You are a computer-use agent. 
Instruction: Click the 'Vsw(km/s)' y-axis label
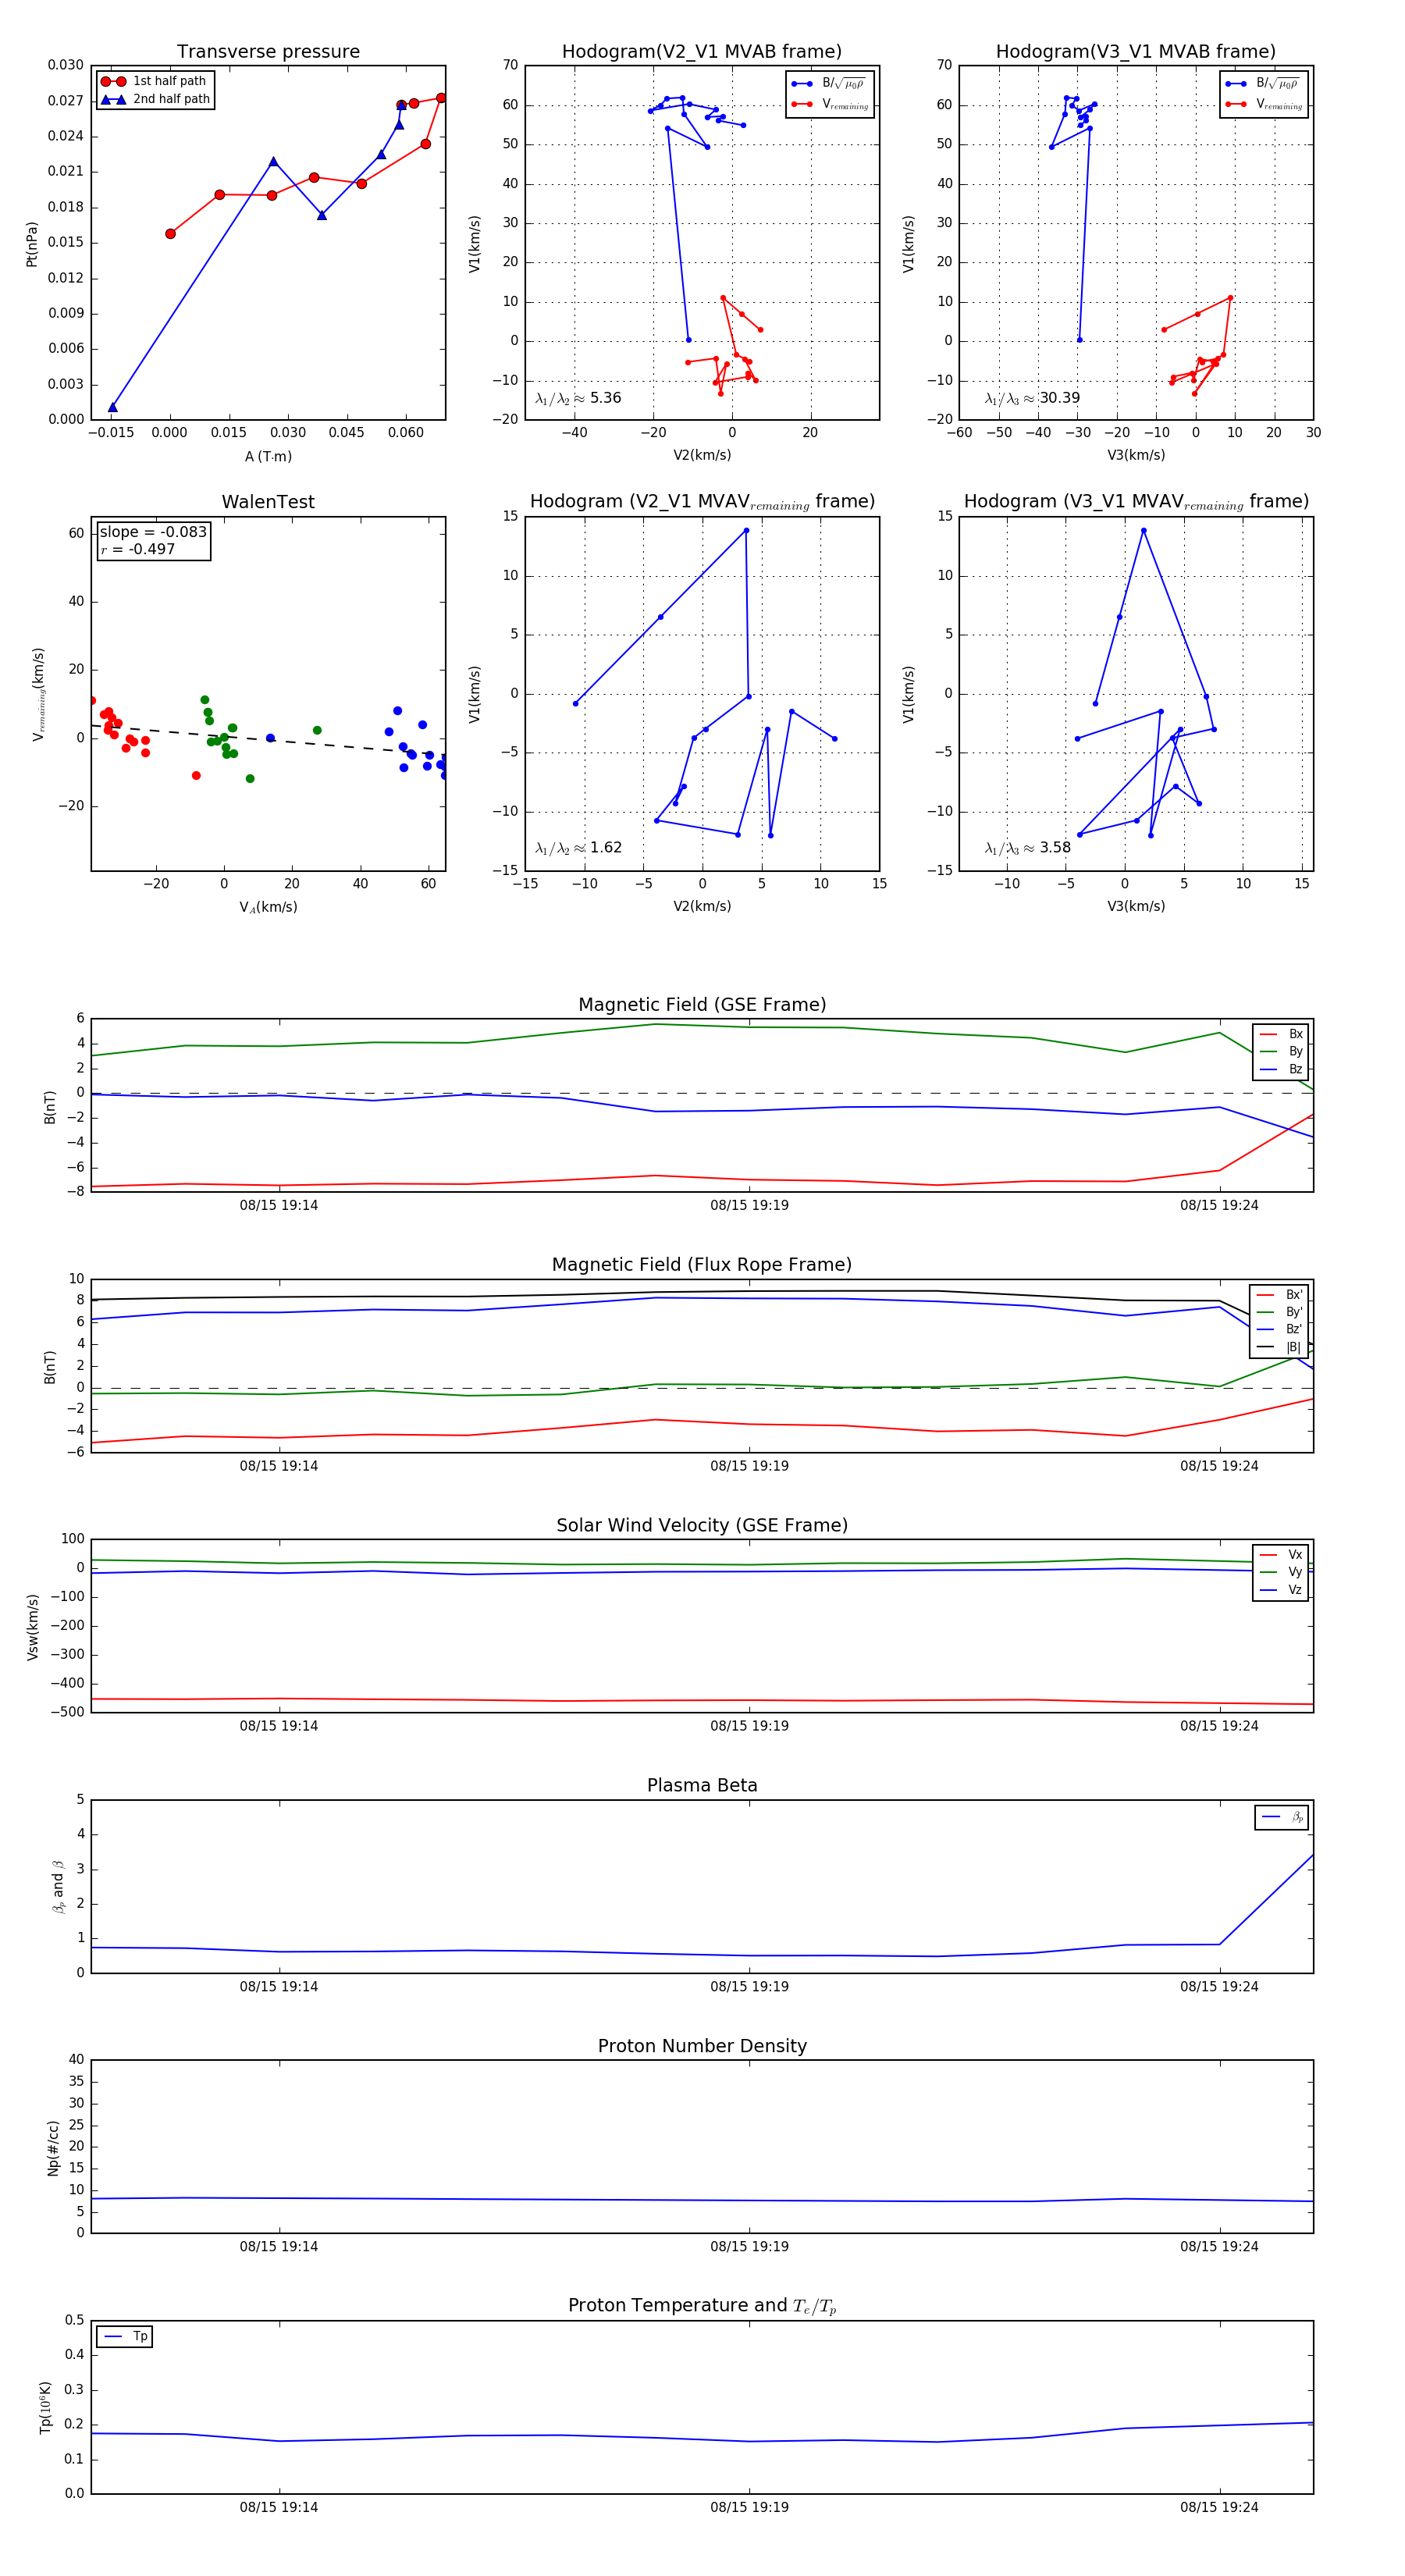(x=32, y=1627)
